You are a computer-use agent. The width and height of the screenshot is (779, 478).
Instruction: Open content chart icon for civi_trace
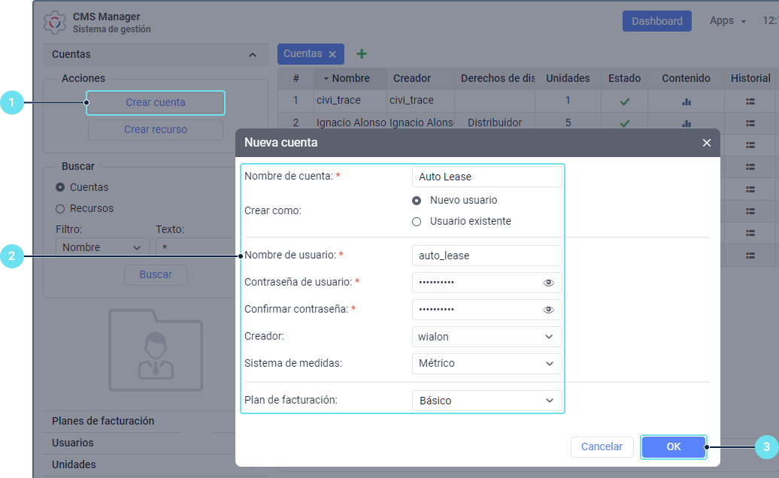(686, 101)
